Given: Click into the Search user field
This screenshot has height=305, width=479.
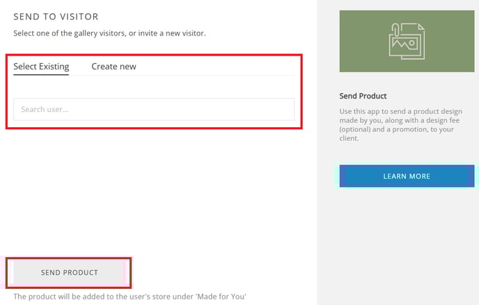Looking at the screenshot, I should point(154,109).
